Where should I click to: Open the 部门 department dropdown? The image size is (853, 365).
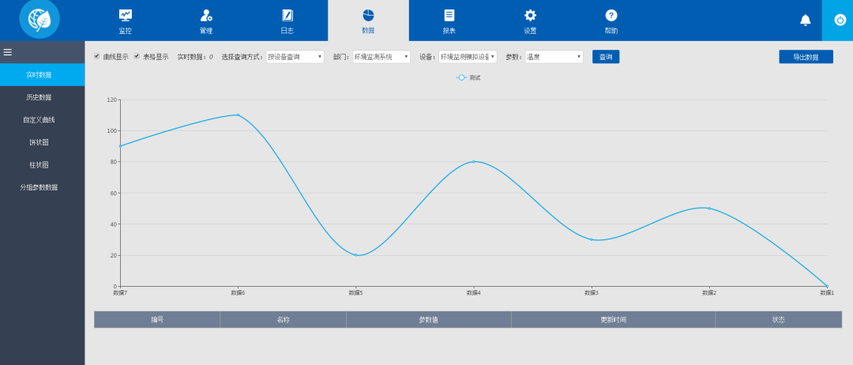tap(381, 57)
